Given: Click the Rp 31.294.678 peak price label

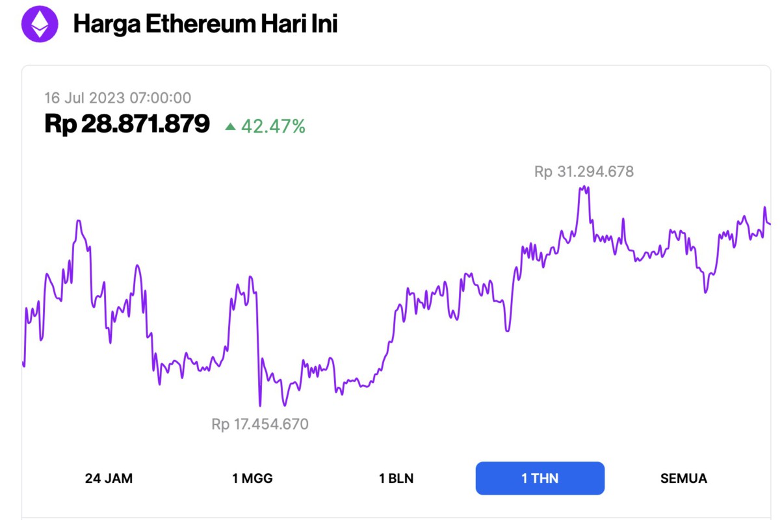Looking at the screenshot, I should tap(583, 171).
